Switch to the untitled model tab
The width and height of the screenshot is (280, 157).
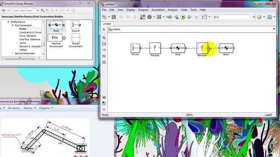(x=107, y=24)
